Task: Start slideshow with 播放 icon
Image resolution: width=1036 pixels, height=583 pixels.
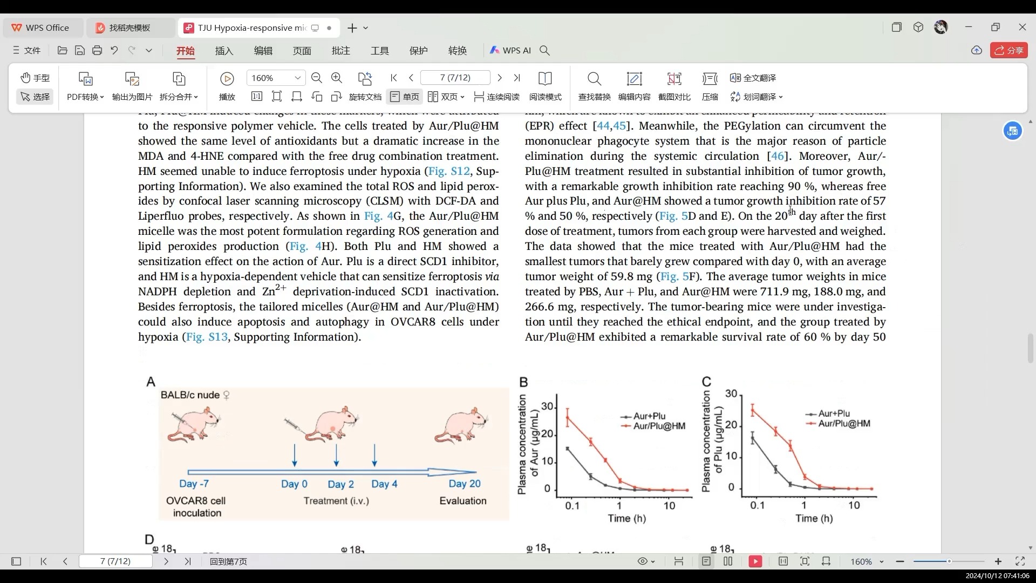Action: tap(227, 79)
